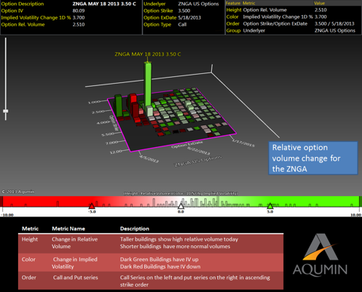
Task: Select the Color feature row
Action: [293, 17]
